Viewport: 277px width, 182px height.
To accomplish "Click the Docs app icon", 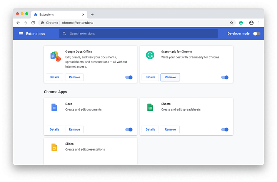I will [x=54, y=107].
